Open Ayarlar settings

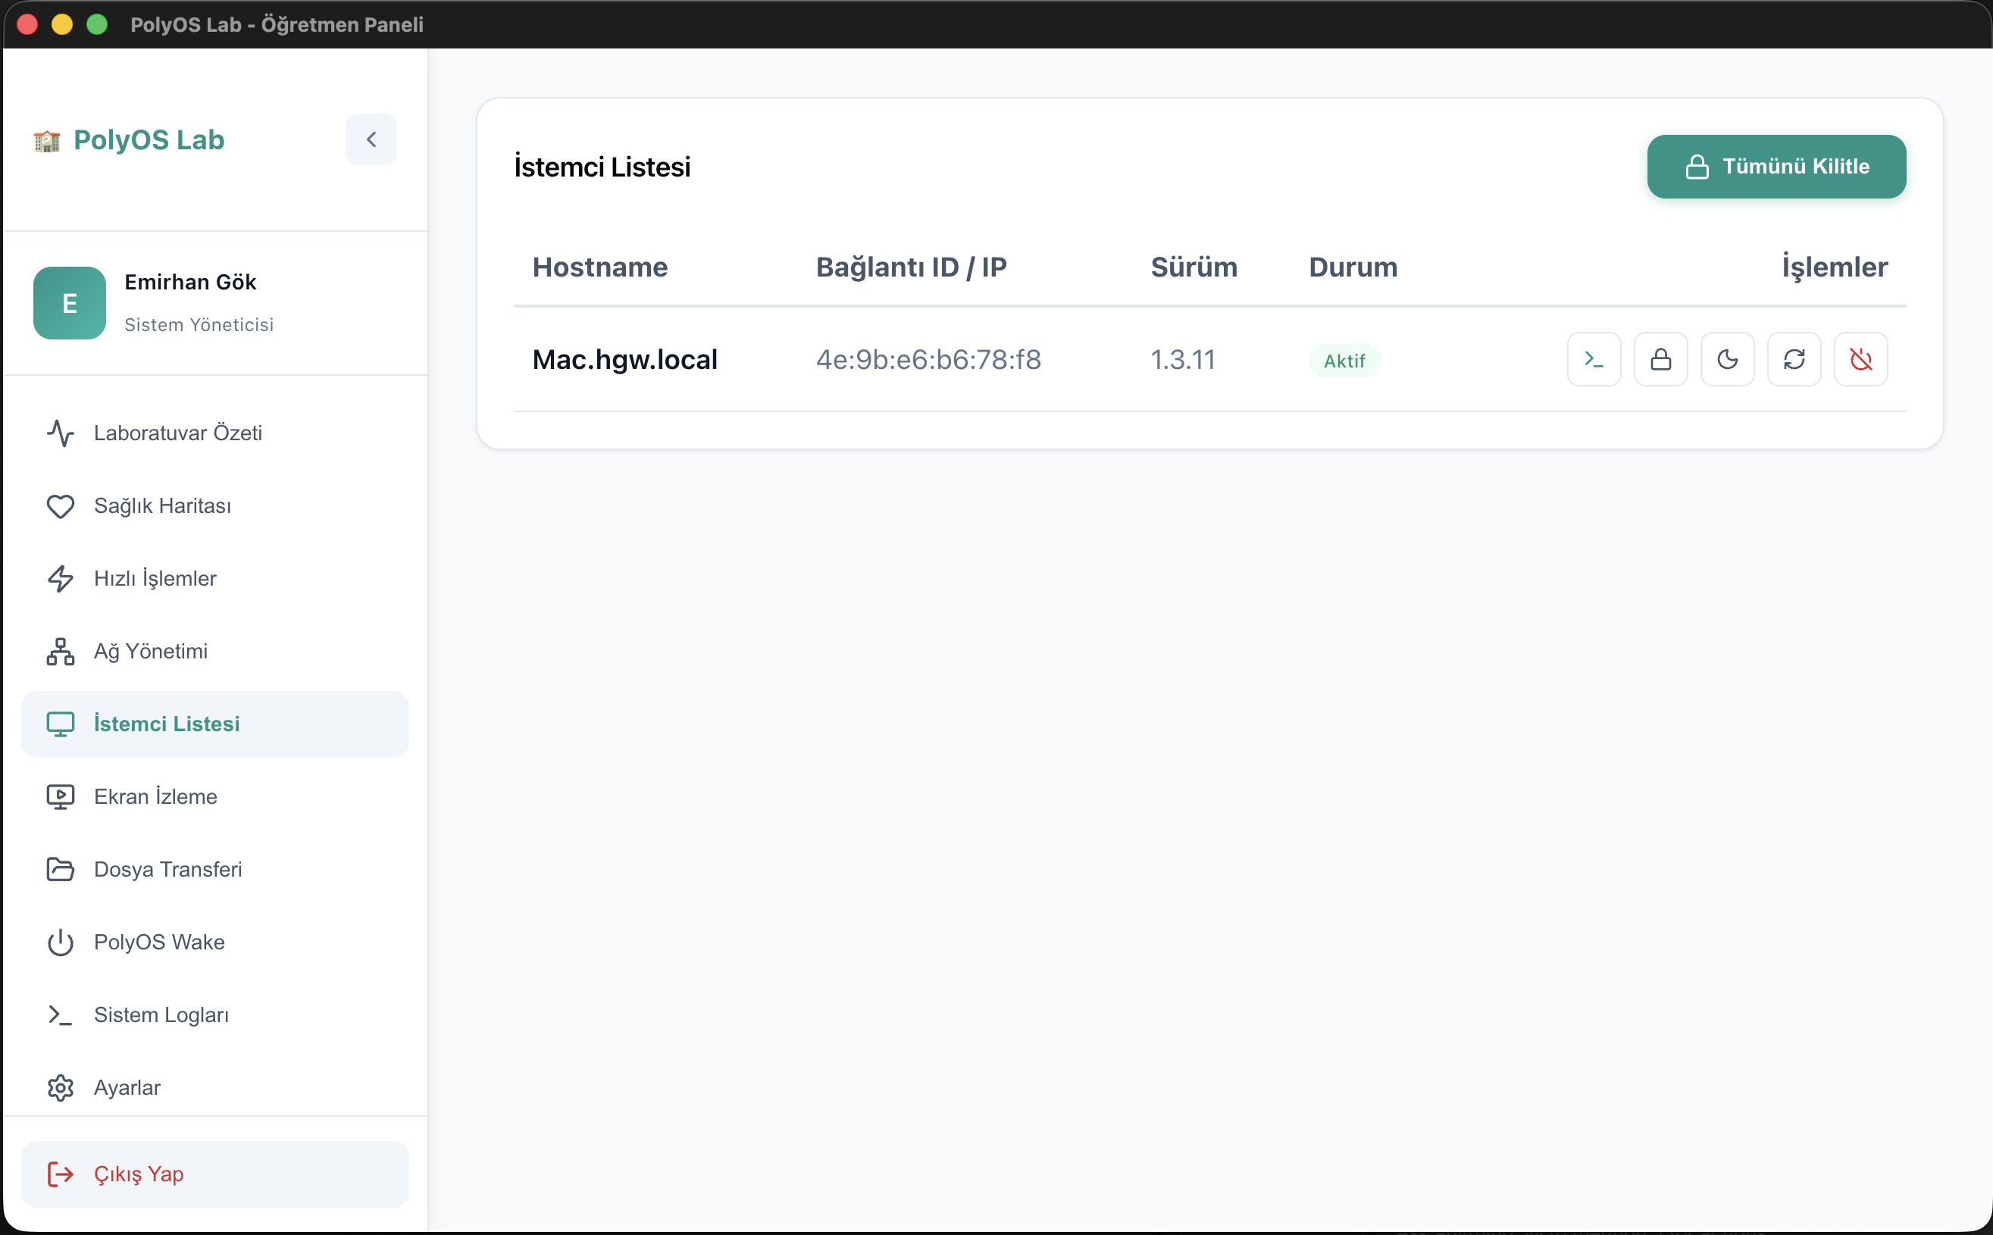click(214, 1087)
